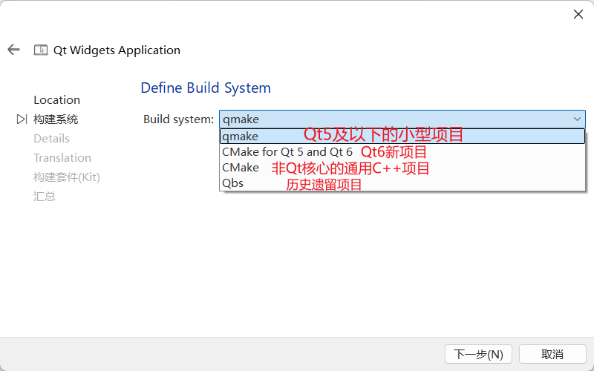This screenshot has height=371, width=594.
Task: Click the 构建系统 step in sidebar
Action: point(56,119)
